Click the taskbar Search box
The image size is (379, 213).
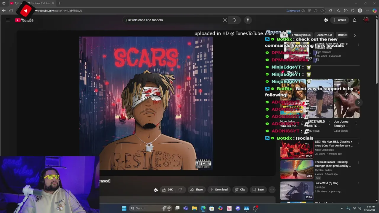point(151,208)
